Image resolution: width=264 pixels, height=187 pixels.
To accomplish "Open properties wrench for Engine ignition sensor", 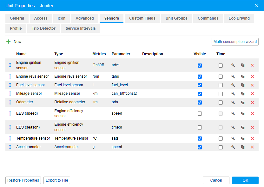I will (233, 65).
